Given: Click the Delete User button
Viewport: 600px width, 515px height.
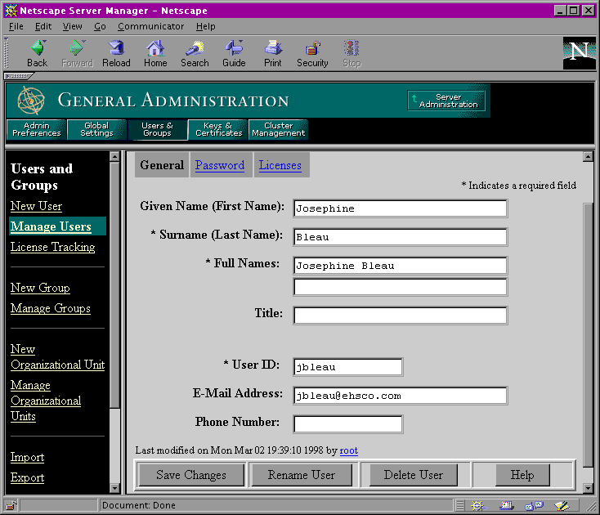Looking at the screenshot, I should point(414,475).
